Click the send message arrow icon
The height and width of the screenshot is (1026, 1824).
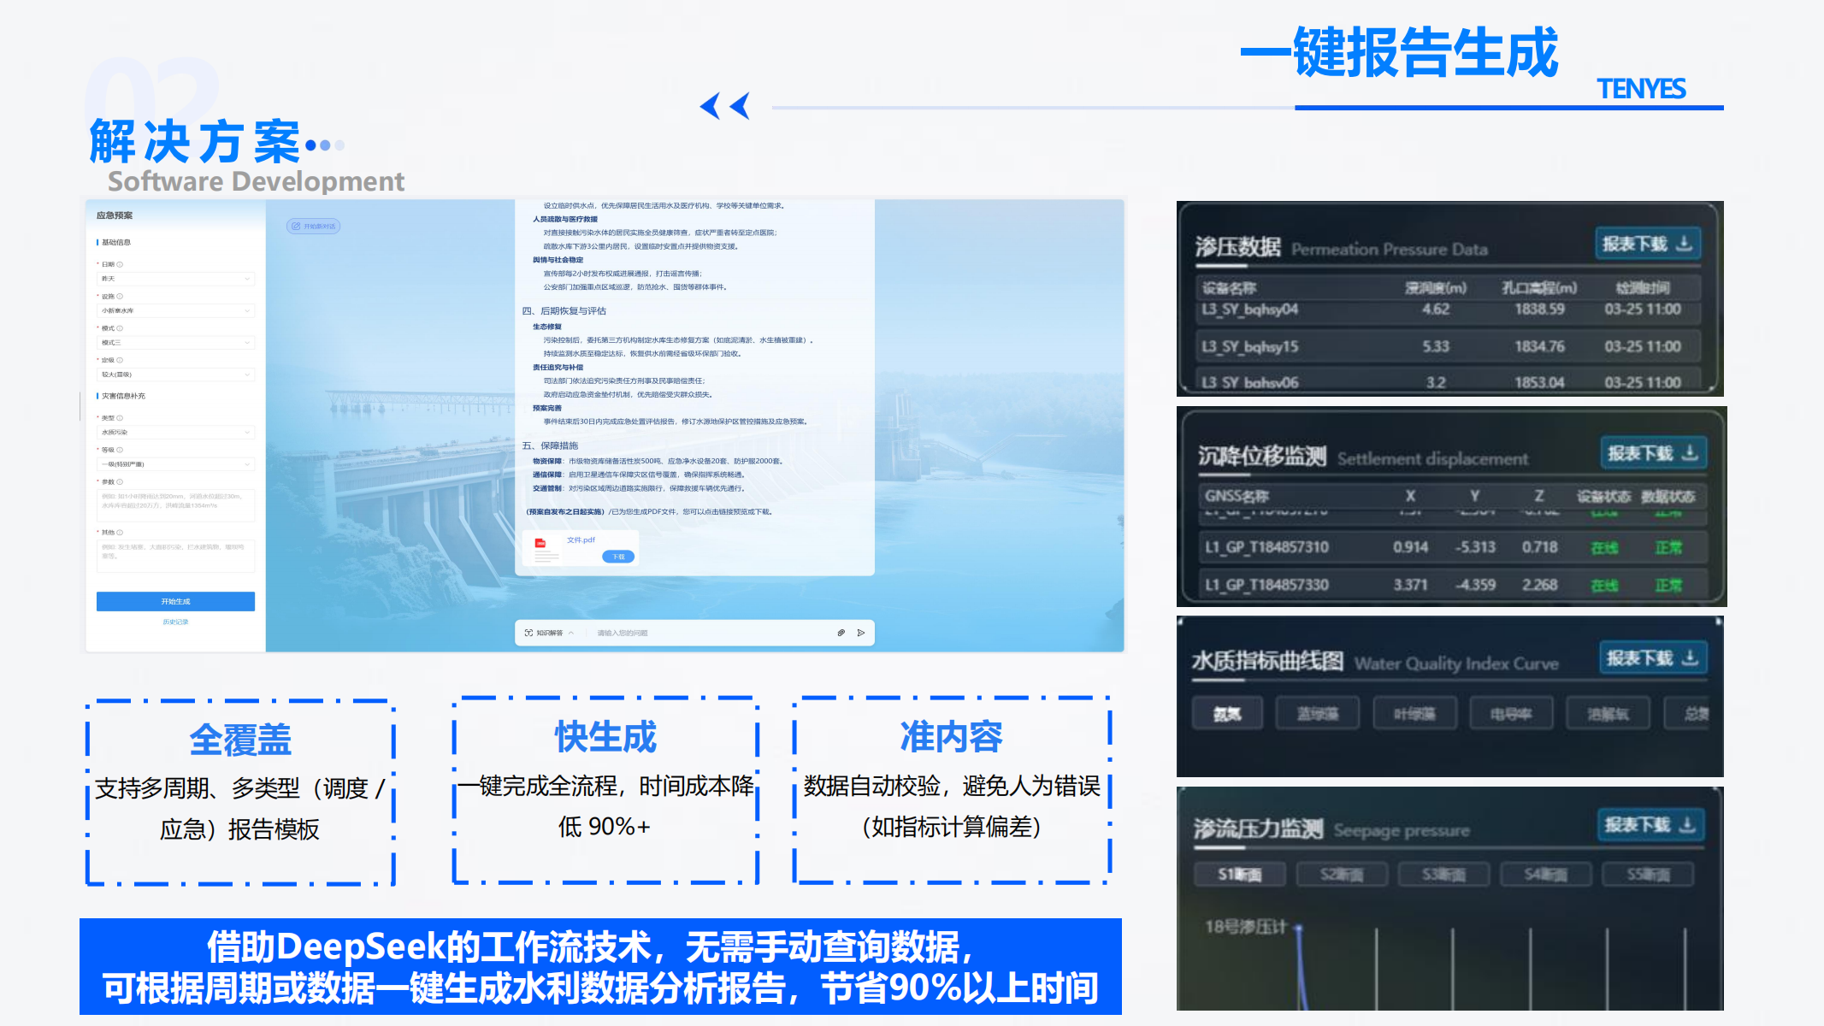tap(861, 633)
